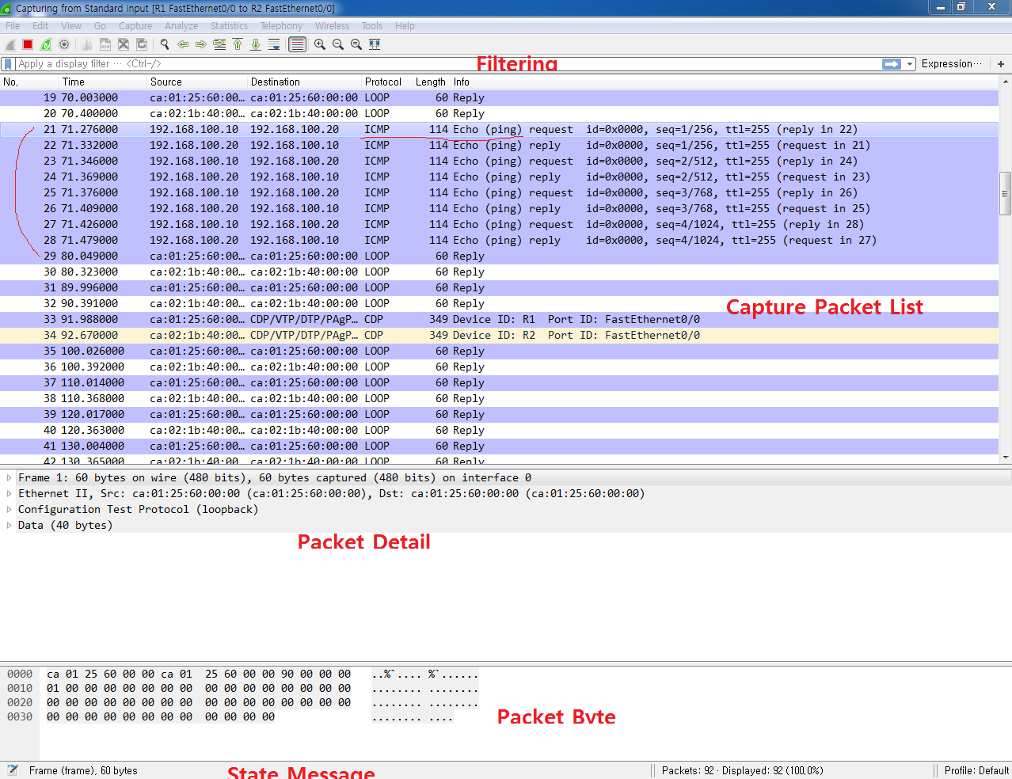1012x779 pixels.
Task: Add a filter button with plus
Action: [1001, 64]
